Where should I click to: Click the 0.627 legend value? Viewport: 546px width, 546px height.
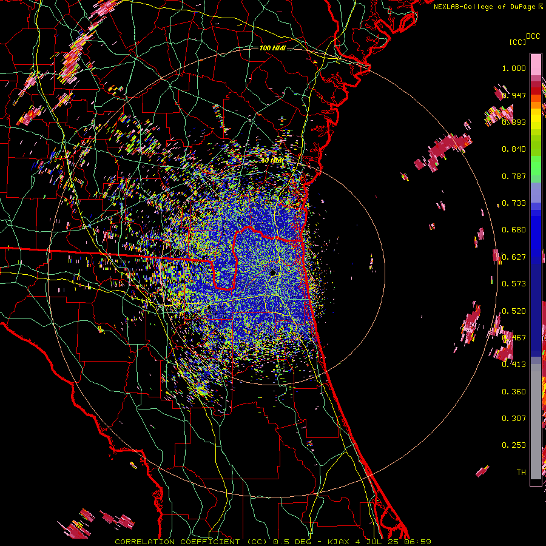click(x=514, y=257)
